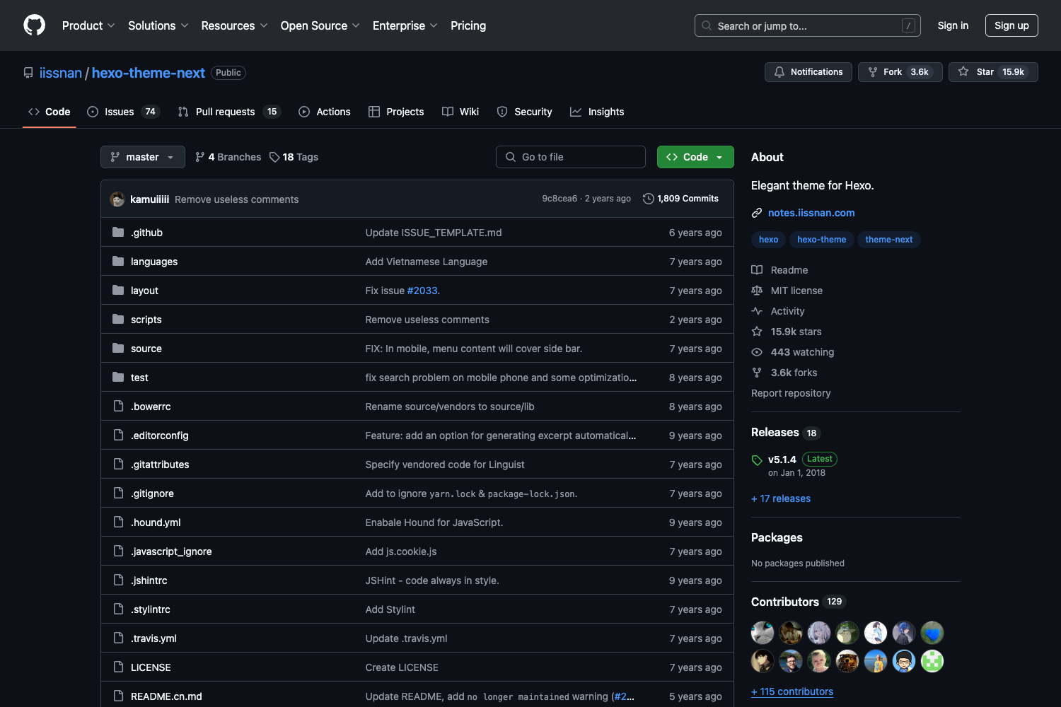
Task: Click the file icon beside .bowerrc
Action: tap(118, 406)
